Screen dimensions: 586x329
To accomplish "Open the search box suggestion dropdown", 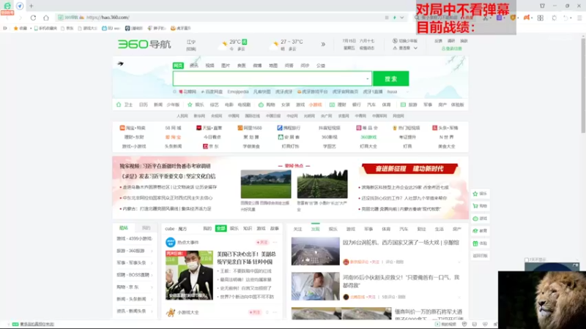I will 368,79.
